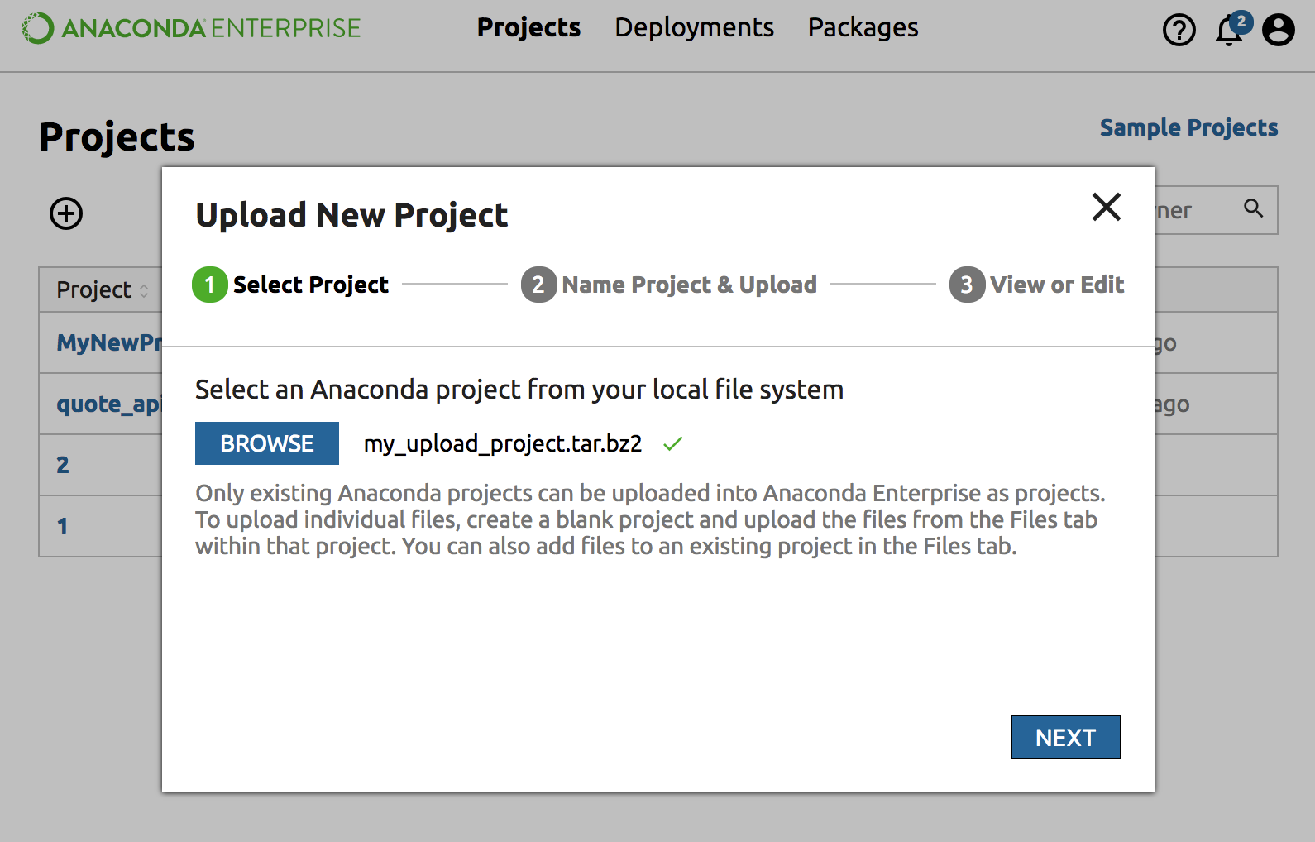Select step 1 Select Project
Screen dimensions: 1315x842
coord(290,285)
